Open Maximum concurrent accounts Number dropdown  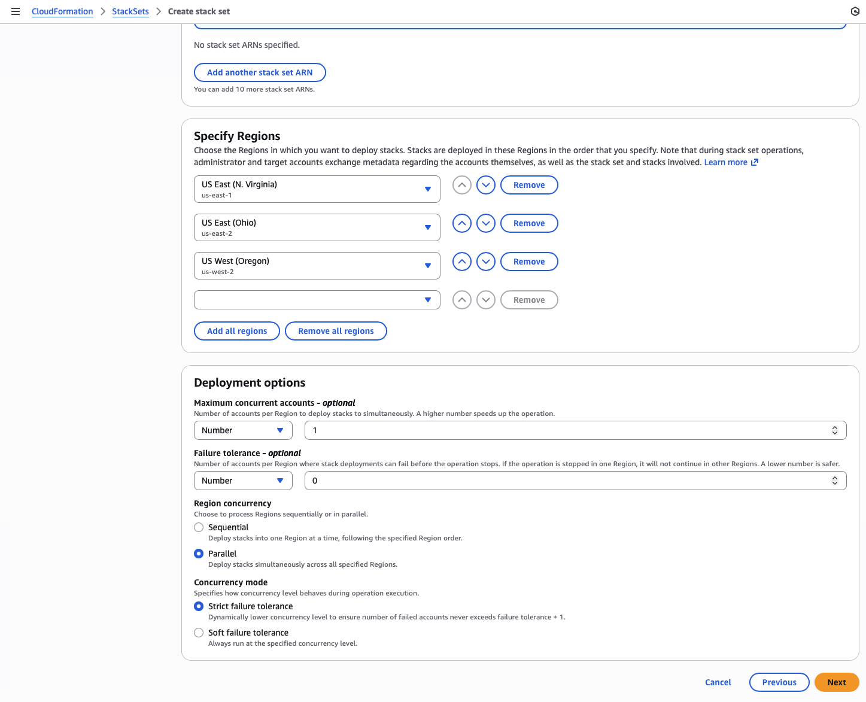click(242, 430)
